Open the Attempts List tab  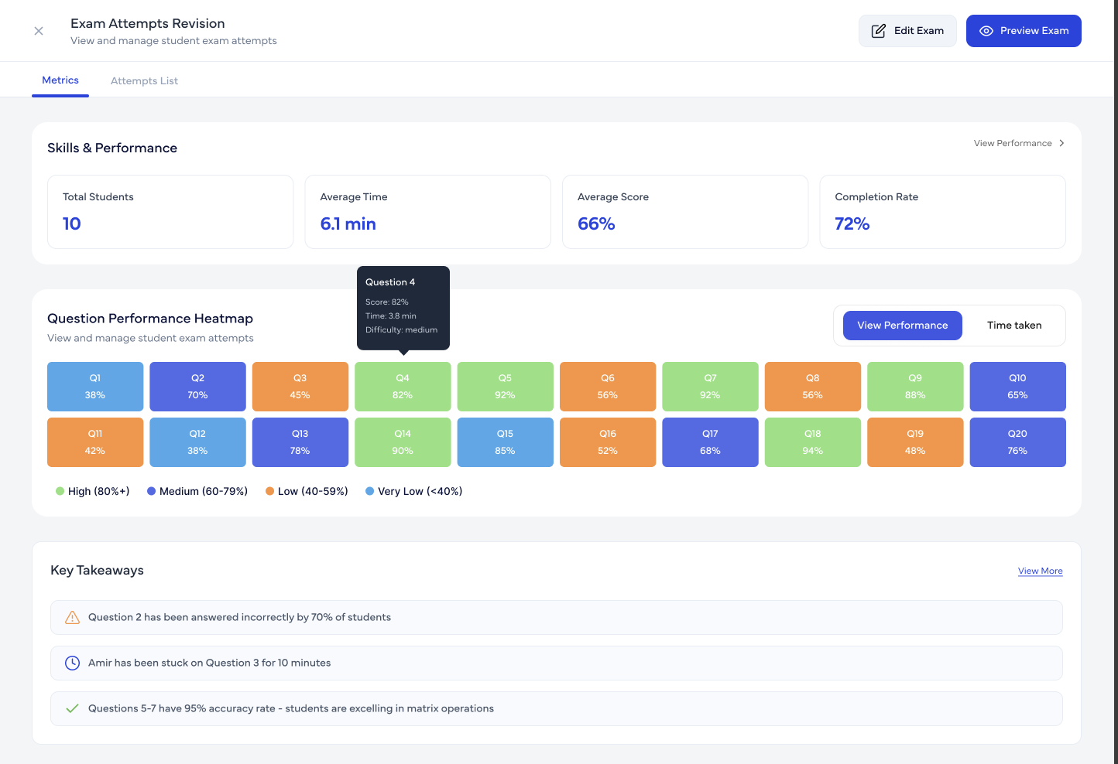144,80
